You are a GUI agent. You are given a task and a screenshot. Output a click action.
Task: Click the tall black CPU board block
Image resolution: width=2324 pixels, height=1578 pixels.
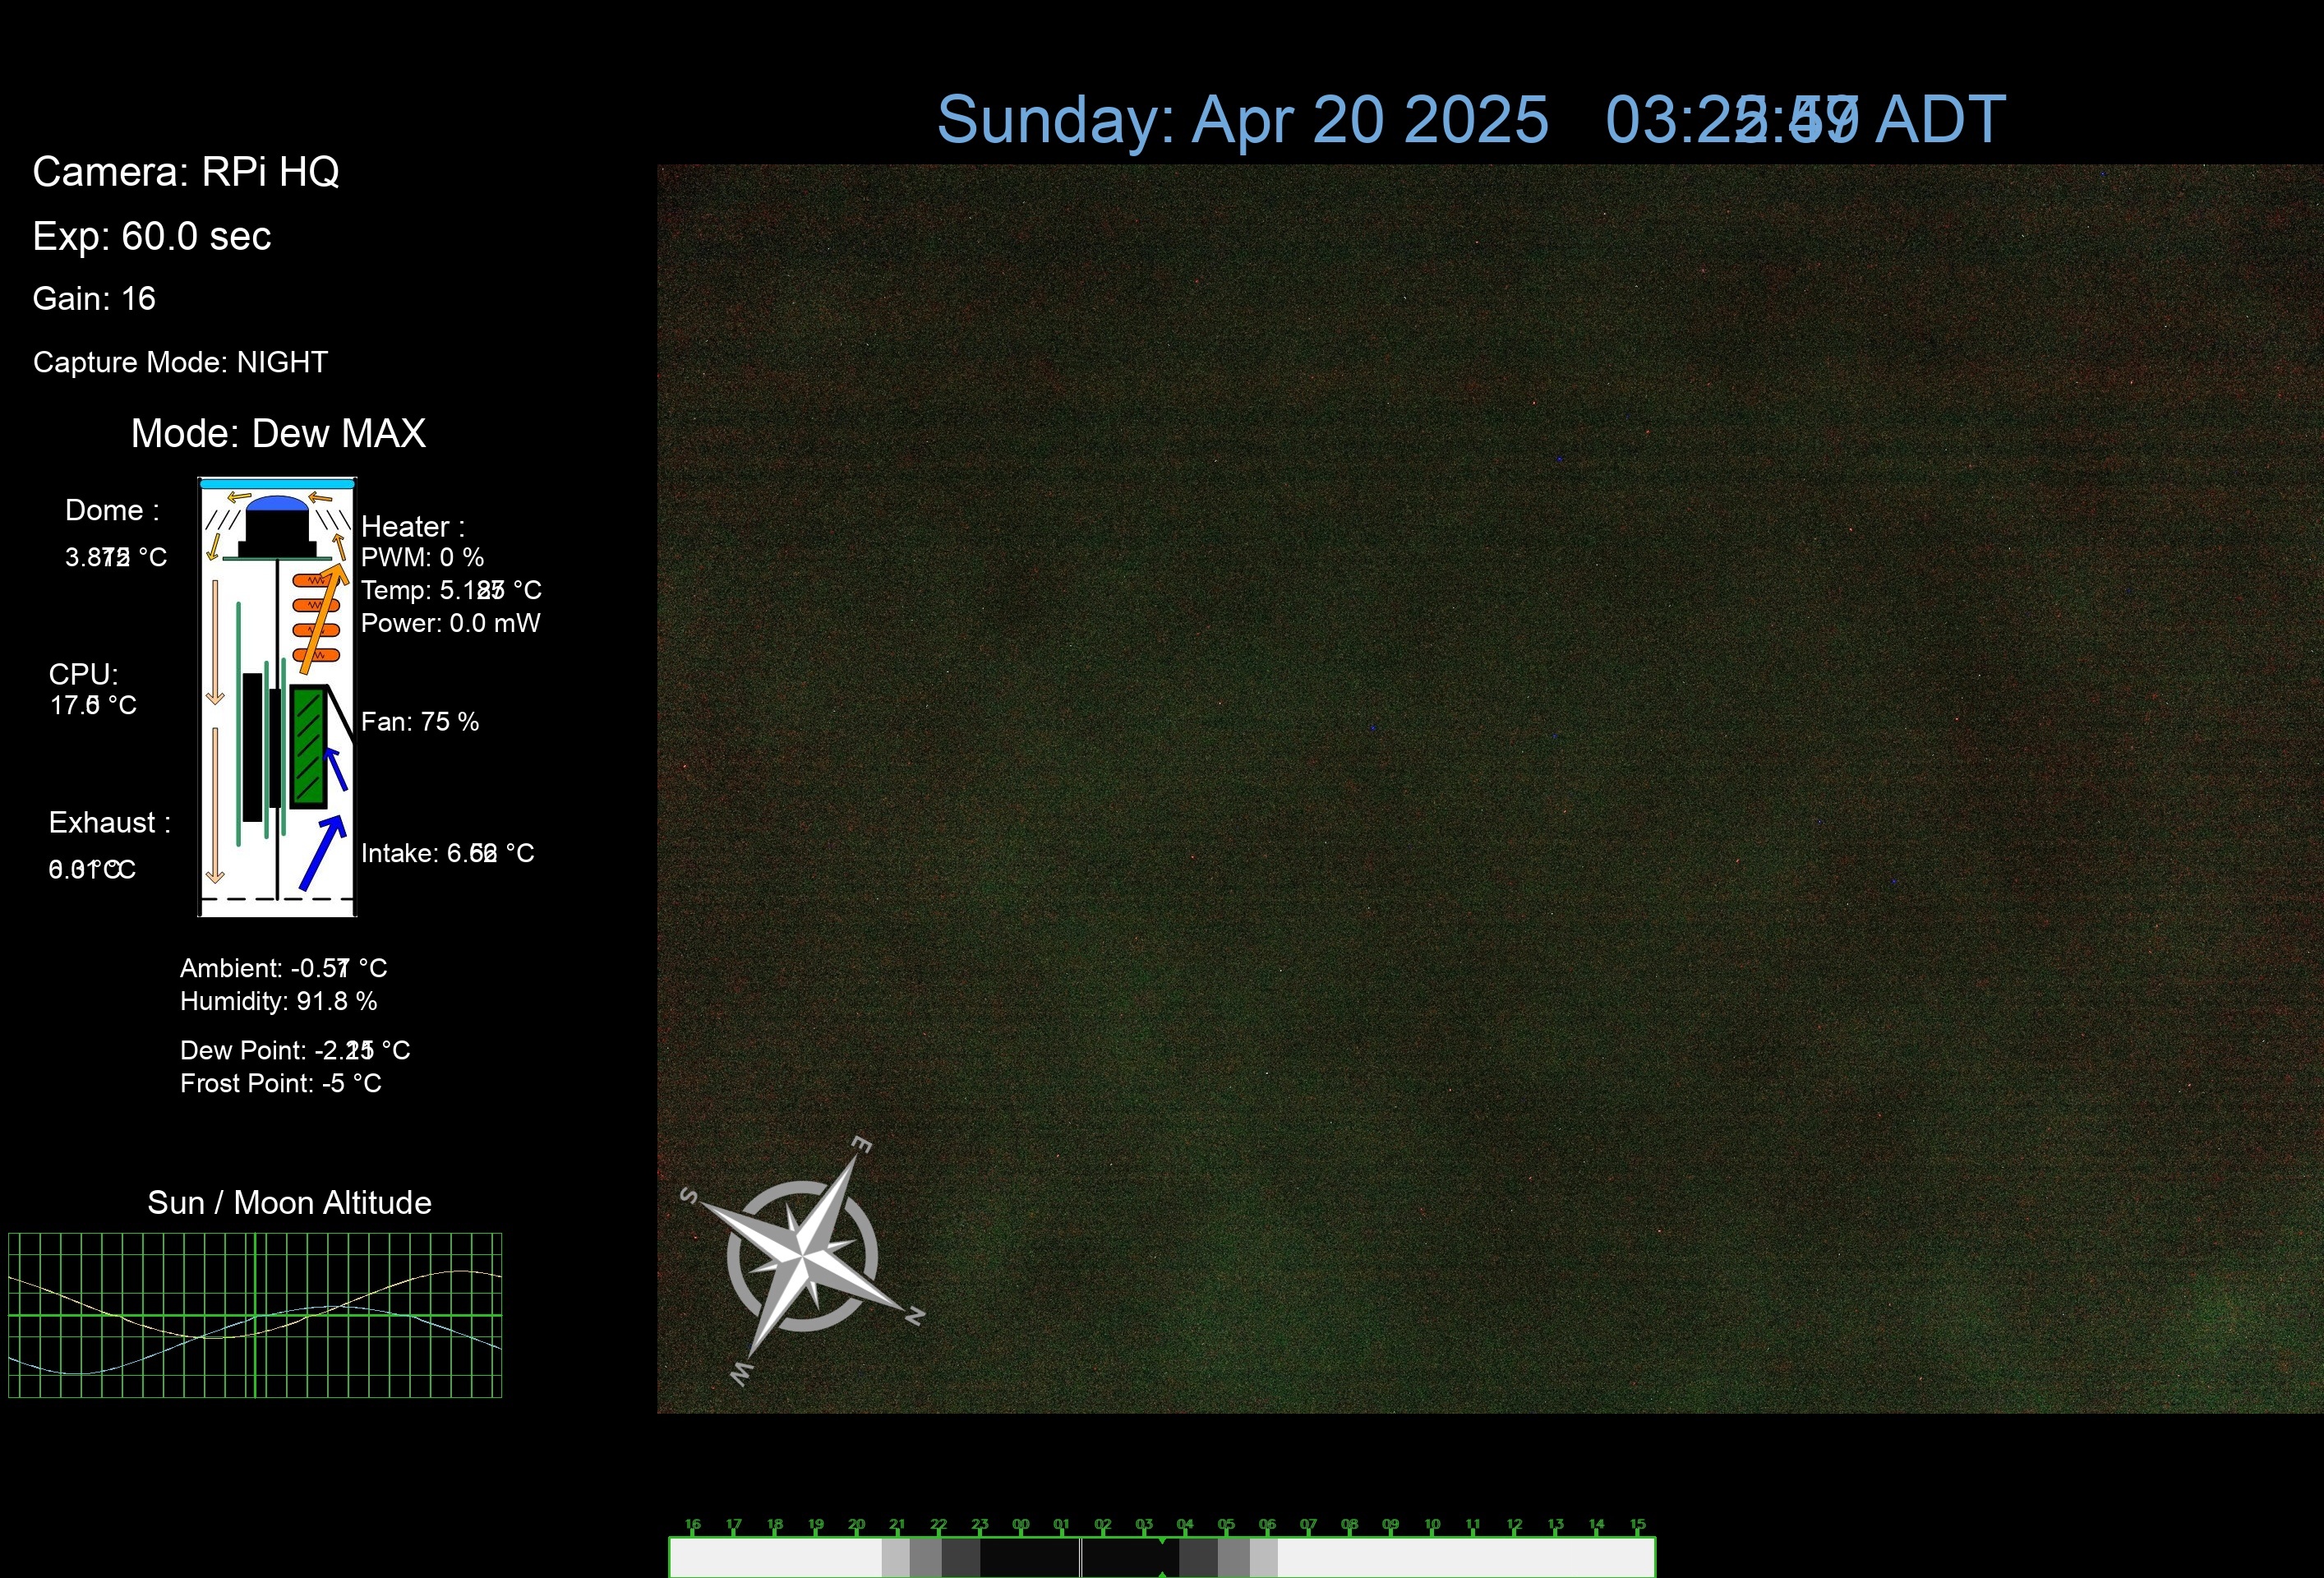(x=252, y=746)
